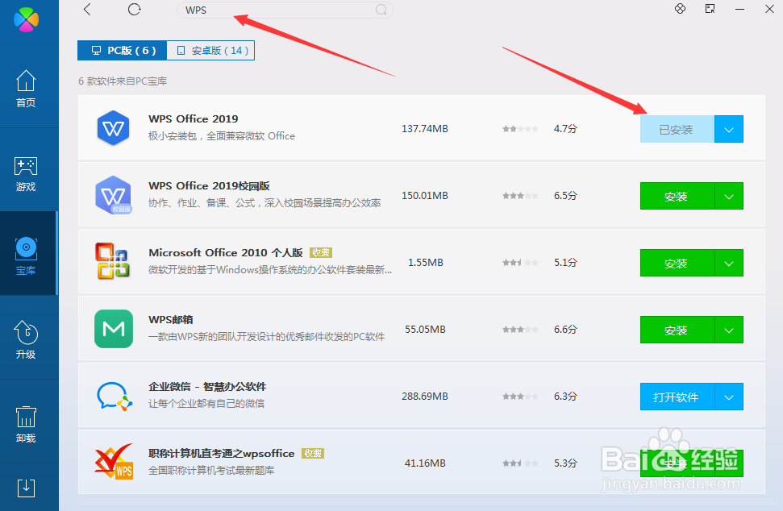Click 让每个企业都有自己的微信 description

coord(206,403)
